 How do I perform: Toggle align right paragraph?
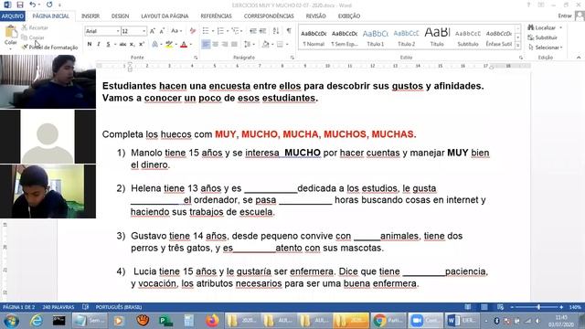pyautogui.click(x=225, y=45)
